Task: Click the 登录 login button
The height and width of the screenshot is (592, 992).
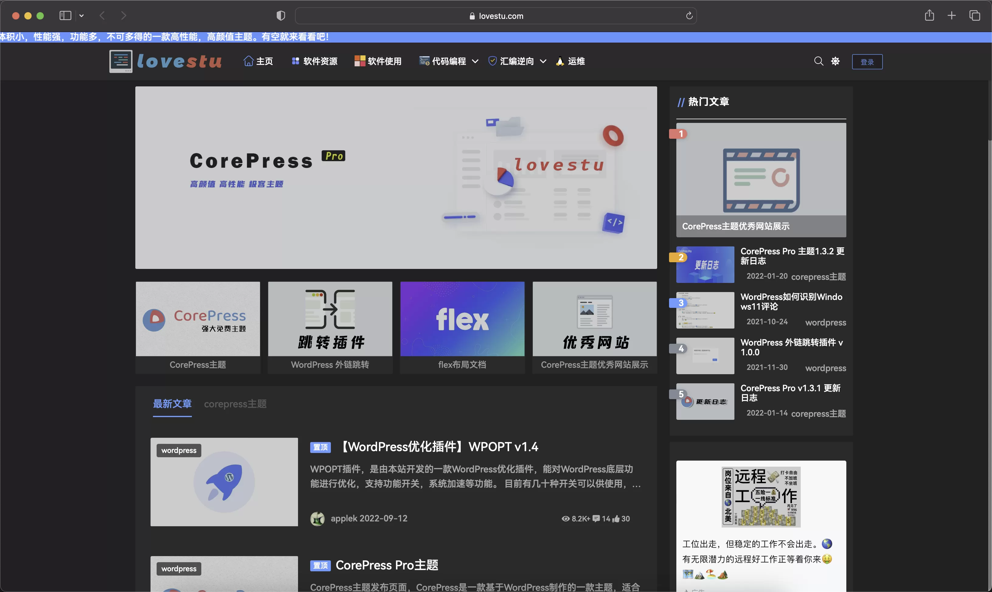Action: pyautogui.click(x=867, y=62)
